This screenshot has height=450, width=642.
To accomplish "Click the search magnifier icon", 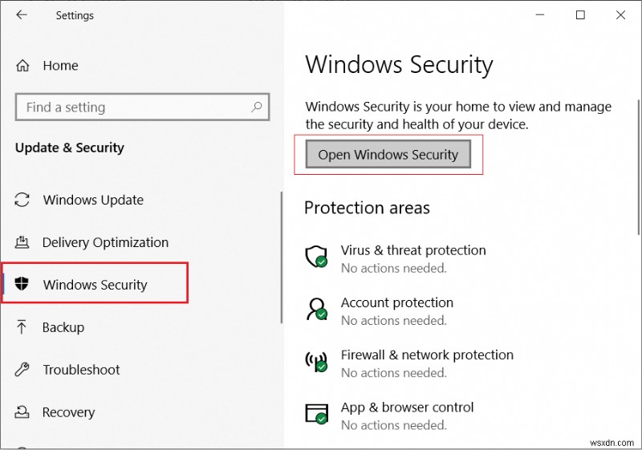I will click(257, 107).
